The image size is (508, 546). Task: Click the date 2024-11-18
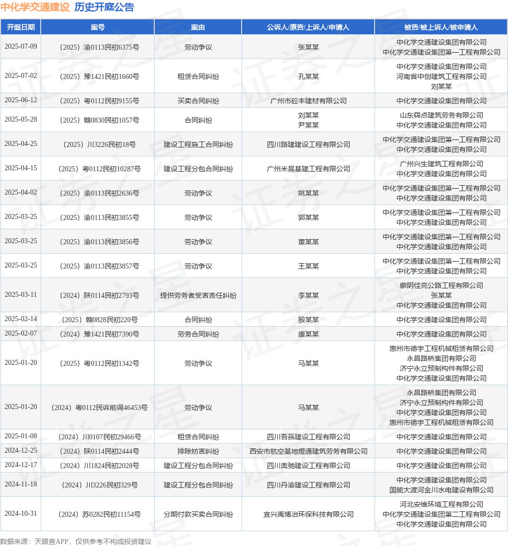[21, 484]
